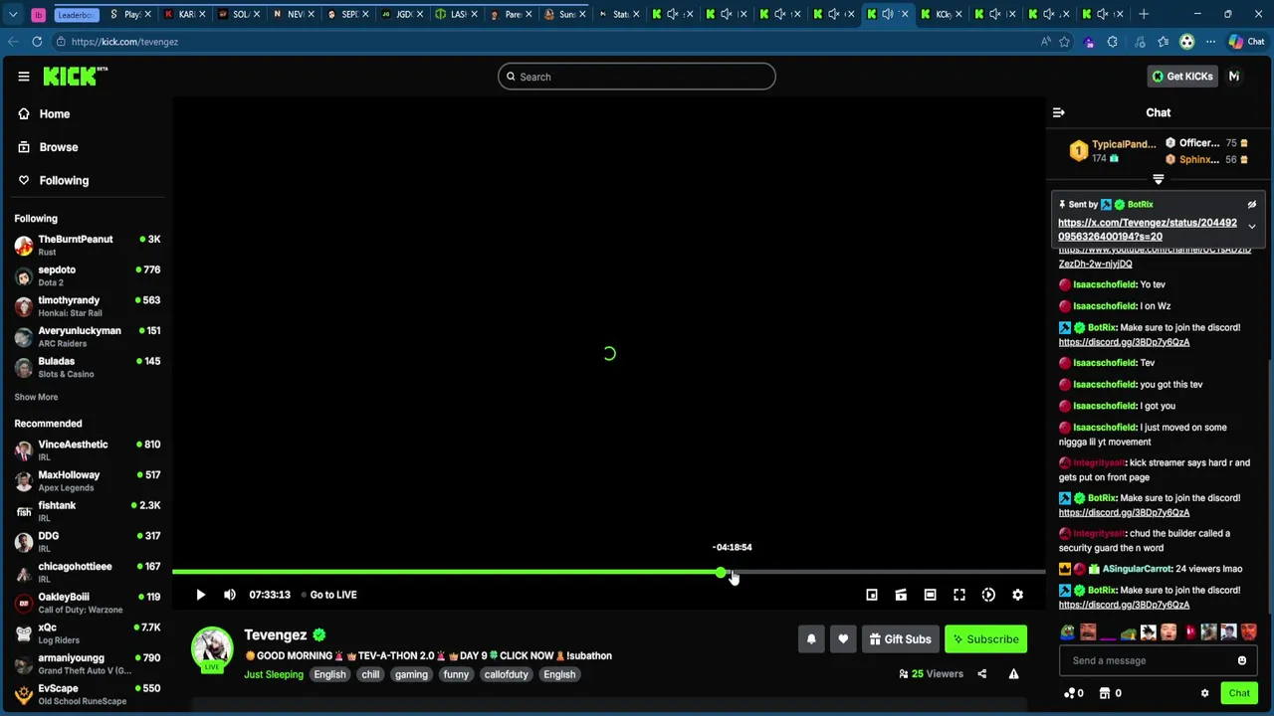Screen dimensions: 1274x716
Task: Go to Home in sidebar
Action: point(55,114)
